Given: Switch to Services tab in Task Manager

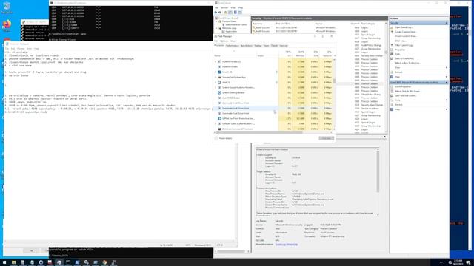Looking at the screenshot, I should click(x=284, y=46).
